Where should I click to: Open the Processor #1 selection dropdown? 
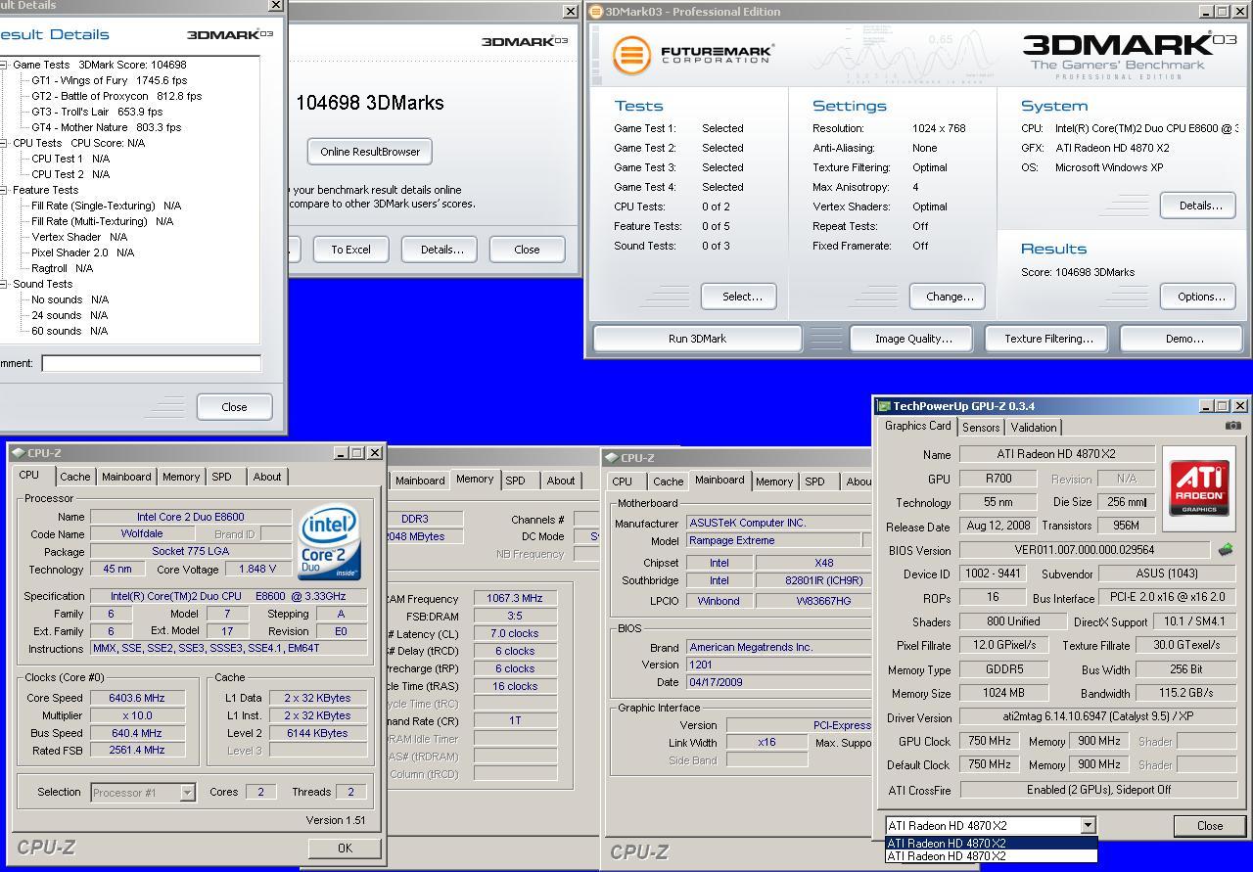pyautogui.click(x=187, y=793)
